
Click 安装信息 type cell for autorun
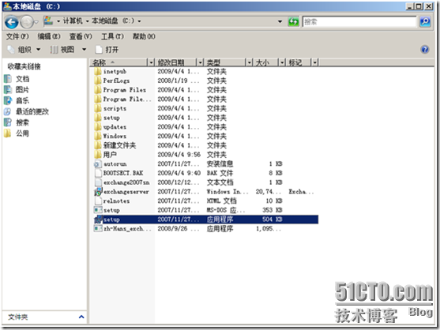(x=220, y=163)
